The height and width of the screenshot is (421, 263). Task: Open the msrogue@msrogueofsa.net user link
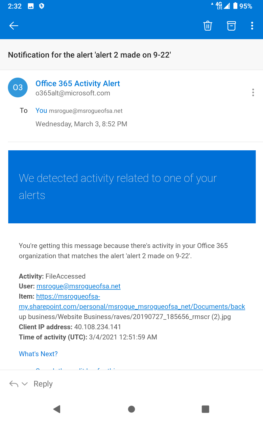pyautogui.click(x=79, y=286)
